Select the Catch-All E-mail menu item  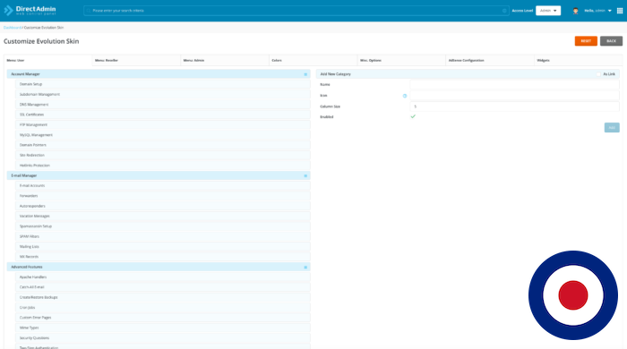(163, 287)
